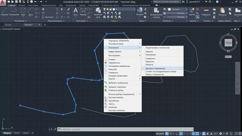
Task: Toggle layer on/off lightbulb in Слои panel
Action: coord(104,9)
